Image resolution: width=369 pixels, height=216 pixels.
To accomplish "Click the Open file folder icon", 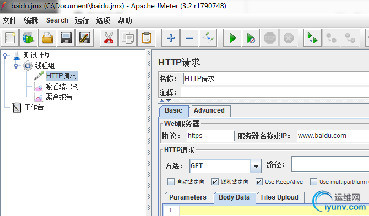I will (x=47, y=38).
